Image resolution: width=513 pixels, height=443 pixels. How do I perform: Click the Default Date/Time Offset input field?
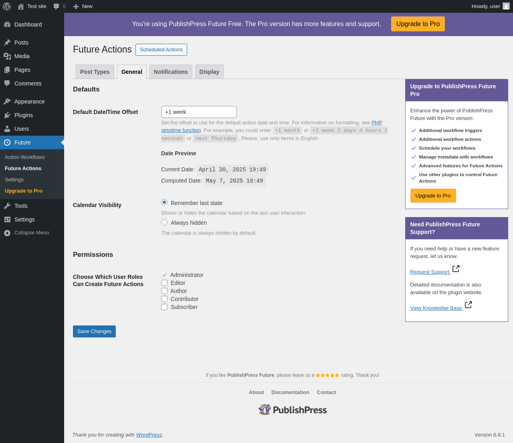[199, 112]
